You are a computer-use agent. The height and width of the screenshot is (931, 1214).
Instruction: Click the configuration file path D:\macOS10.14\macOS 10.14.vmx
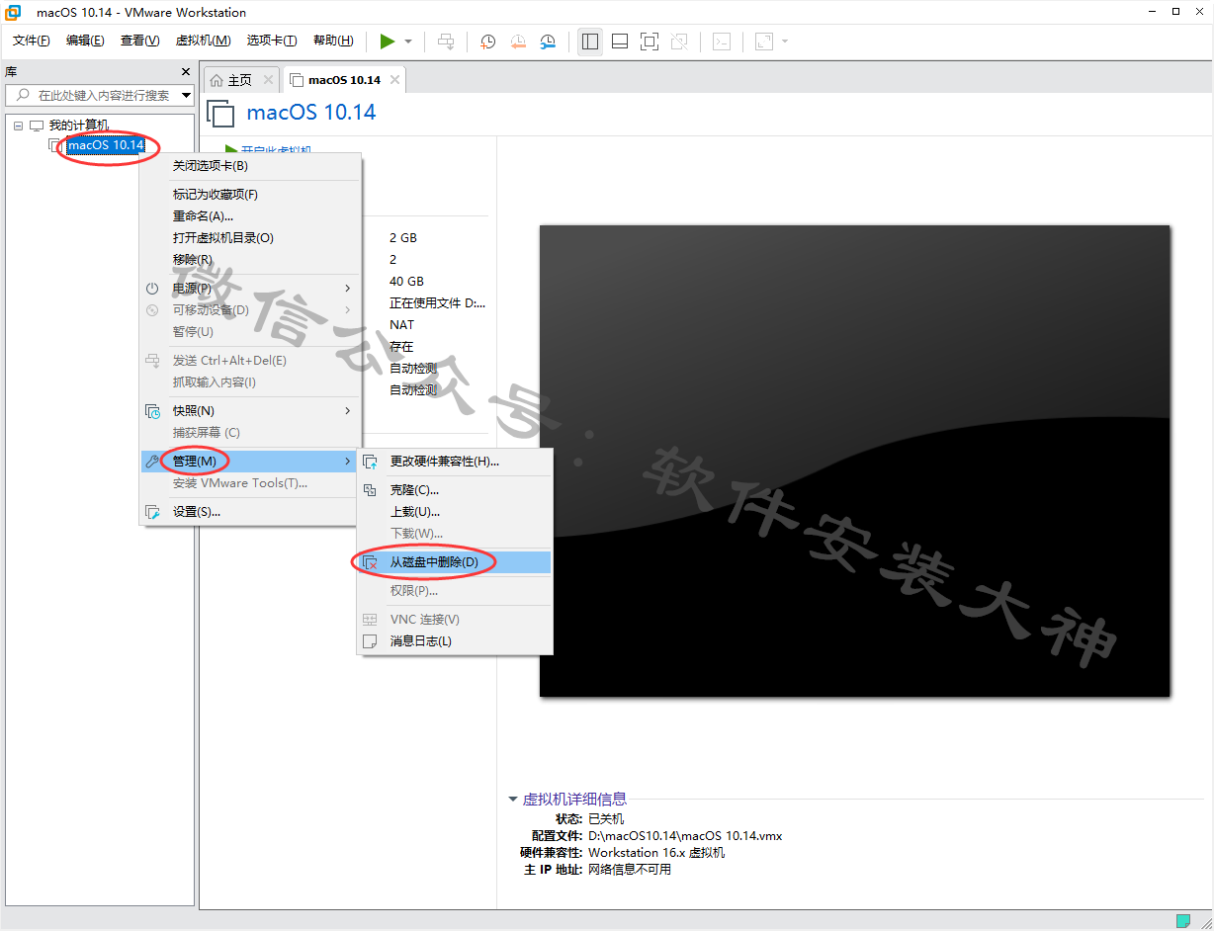point(685,835)
